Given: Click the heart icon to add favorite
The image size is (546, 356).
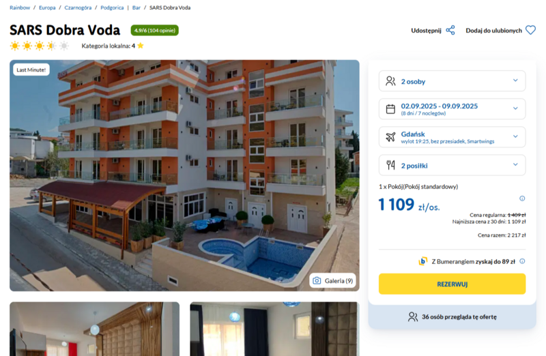Looking at the screenshot, I should pyautogui.click(x=530, y=30).
